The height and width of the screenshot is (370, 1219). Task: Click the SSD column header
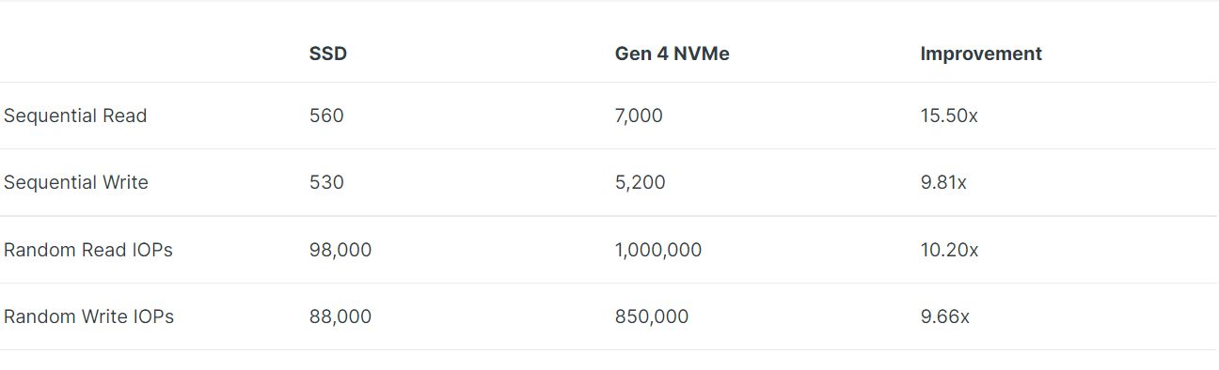327,54
